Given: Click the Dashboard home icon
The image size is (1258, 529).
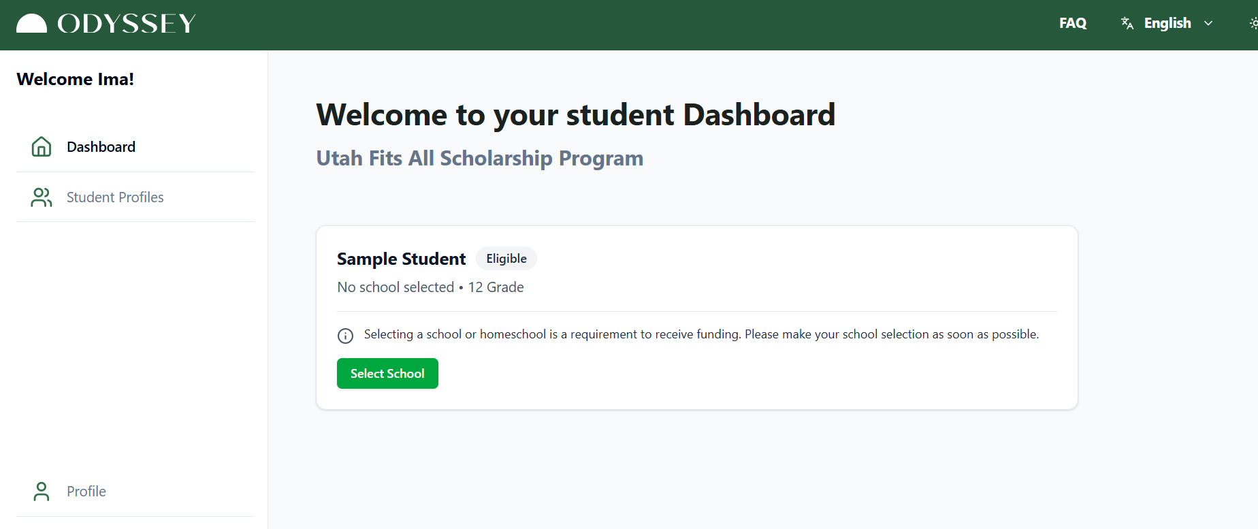Looking at the screenshot, I should pyautogui.click(x=42, y=146).
